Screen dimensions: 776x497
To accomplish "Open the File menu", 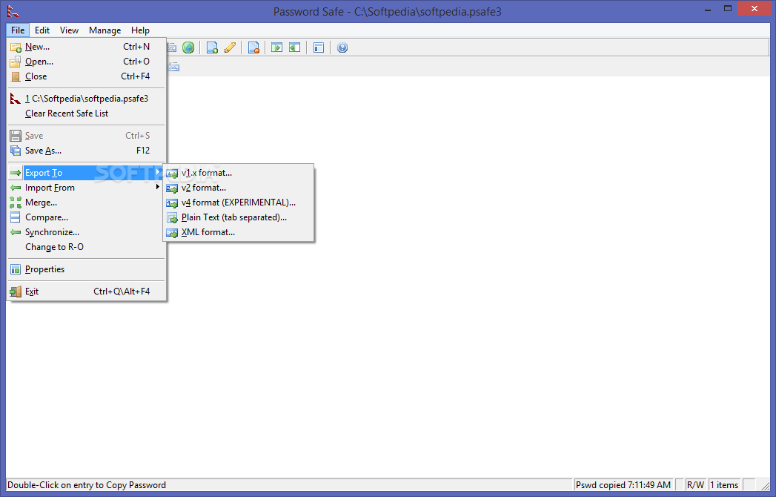I will (x=18, y=30).
